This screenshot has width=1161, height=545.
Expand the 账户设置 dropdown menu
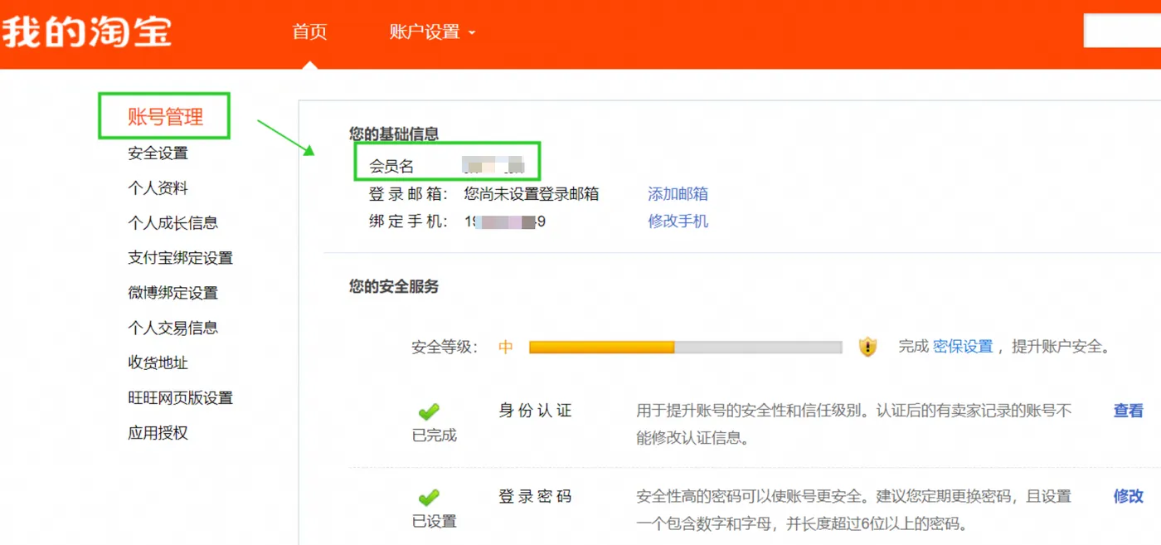432,32
